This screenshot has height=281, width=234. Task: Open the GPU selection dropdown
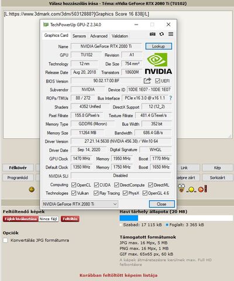click(80, 204)
